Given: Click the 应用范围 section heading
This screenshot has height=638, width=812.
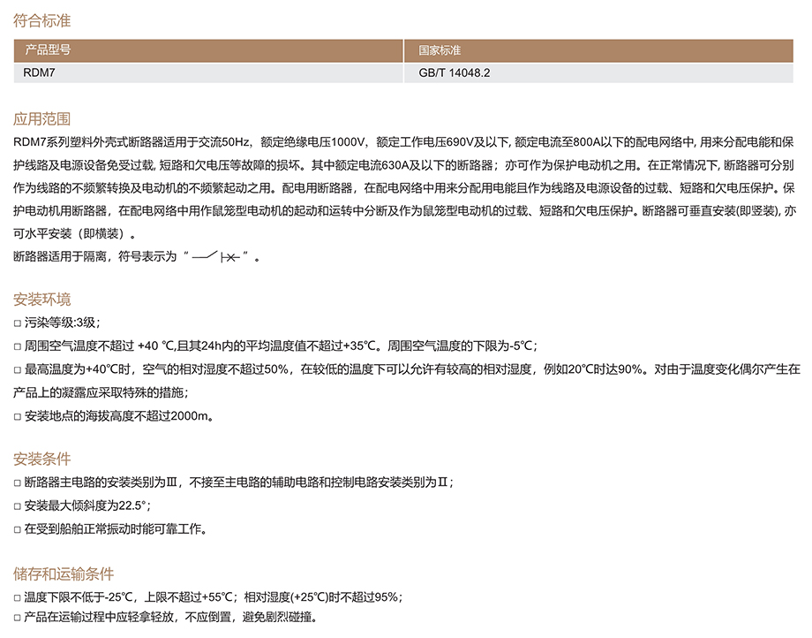Looking at the screenshot, I should click(41, 118).
